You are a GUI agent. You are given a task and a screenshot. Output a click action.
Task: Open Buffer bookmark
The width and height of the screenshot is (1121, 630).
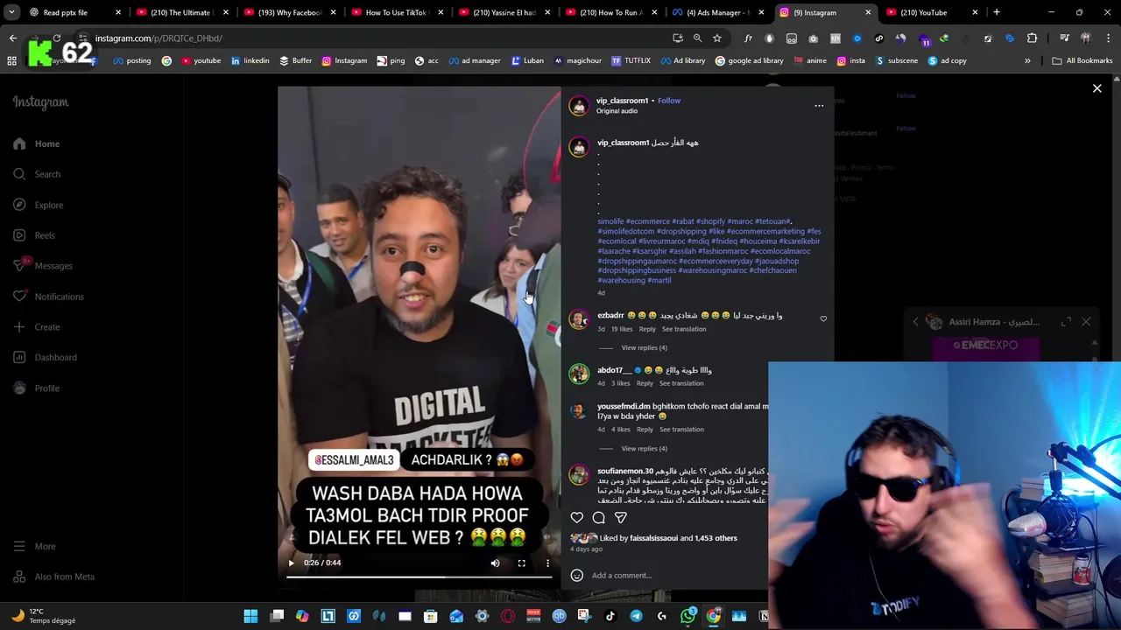295,60
